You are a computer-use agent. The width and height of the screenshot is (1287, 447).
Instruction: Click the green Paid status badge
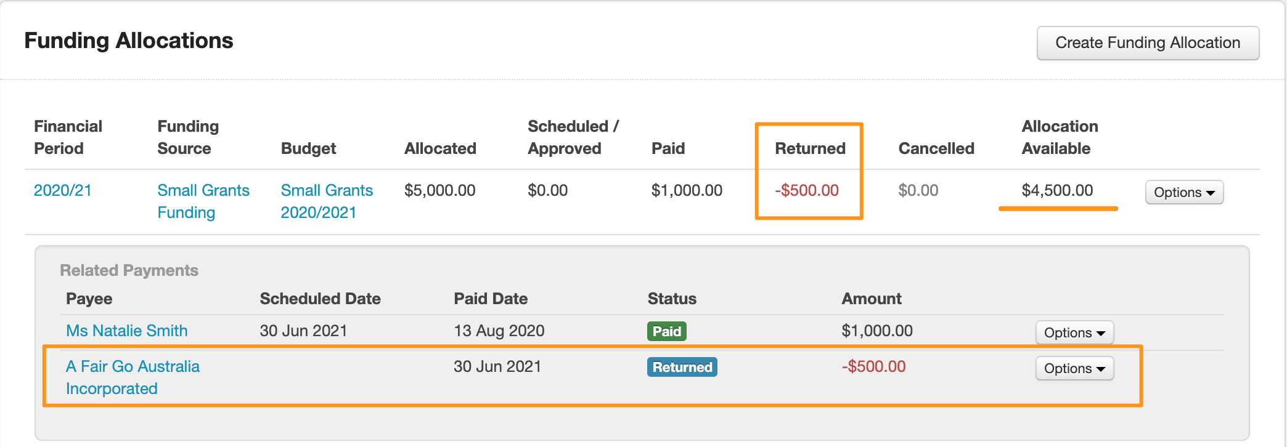click(666, 331)
